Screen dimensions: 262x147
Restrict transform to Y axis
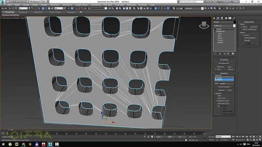[x=158, y=8]
